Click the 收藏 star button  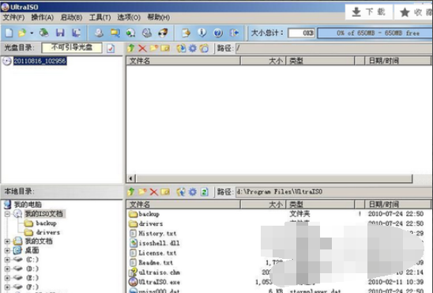(414, 12)
